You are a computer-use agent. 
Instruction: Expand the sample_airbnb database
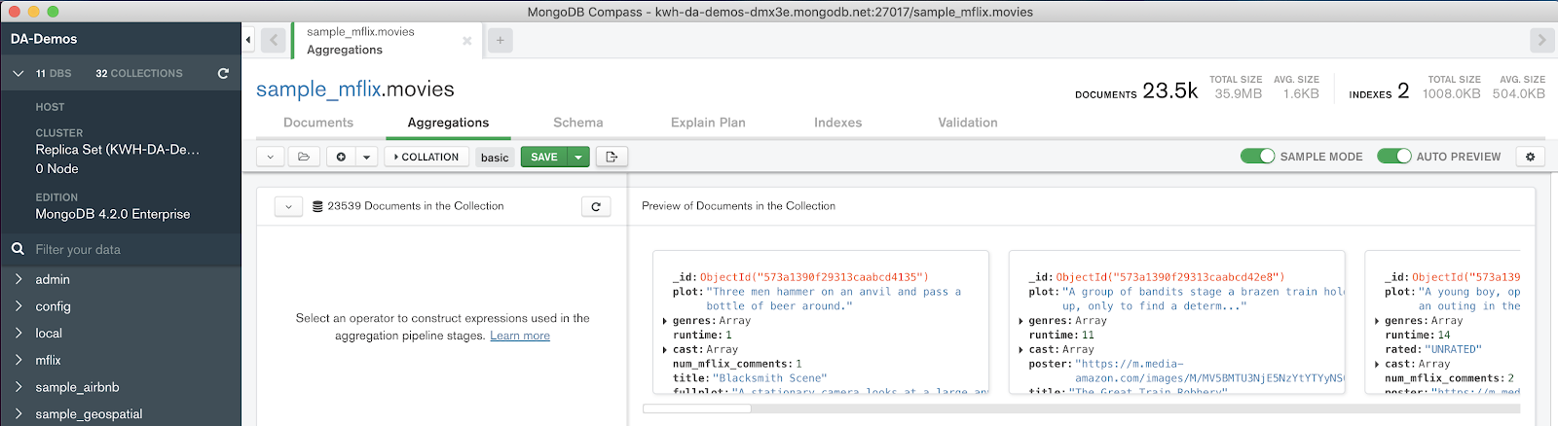pos(19,387)
